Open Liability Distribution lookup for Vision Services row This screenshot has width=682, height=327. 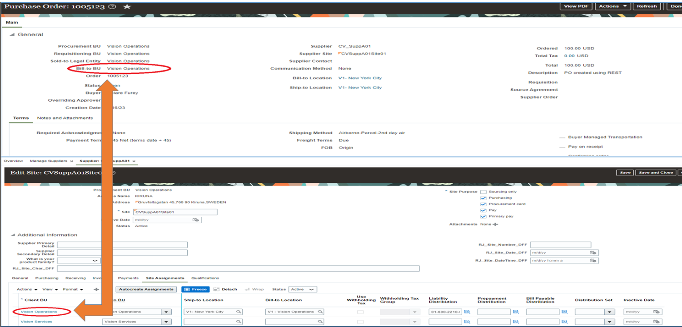(x=467, y=322)
